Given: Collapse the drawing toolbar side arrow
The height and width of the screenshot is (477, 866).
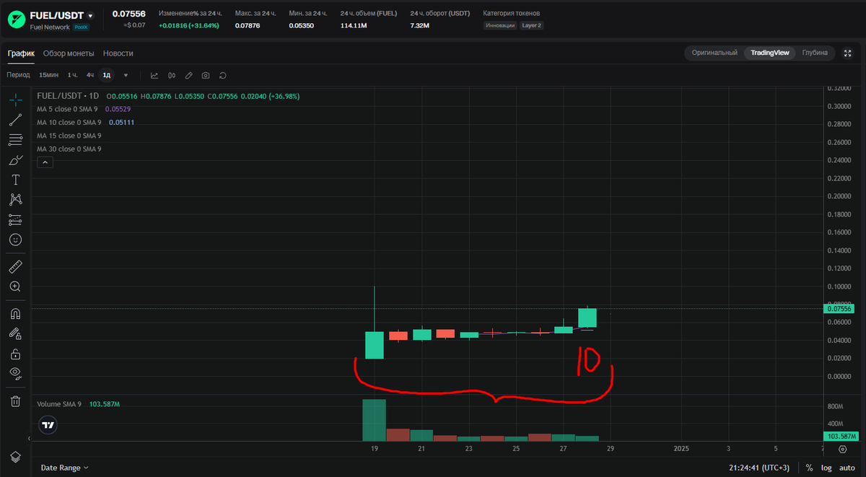Looking at the screenshot, I should [x=29, y=438].
